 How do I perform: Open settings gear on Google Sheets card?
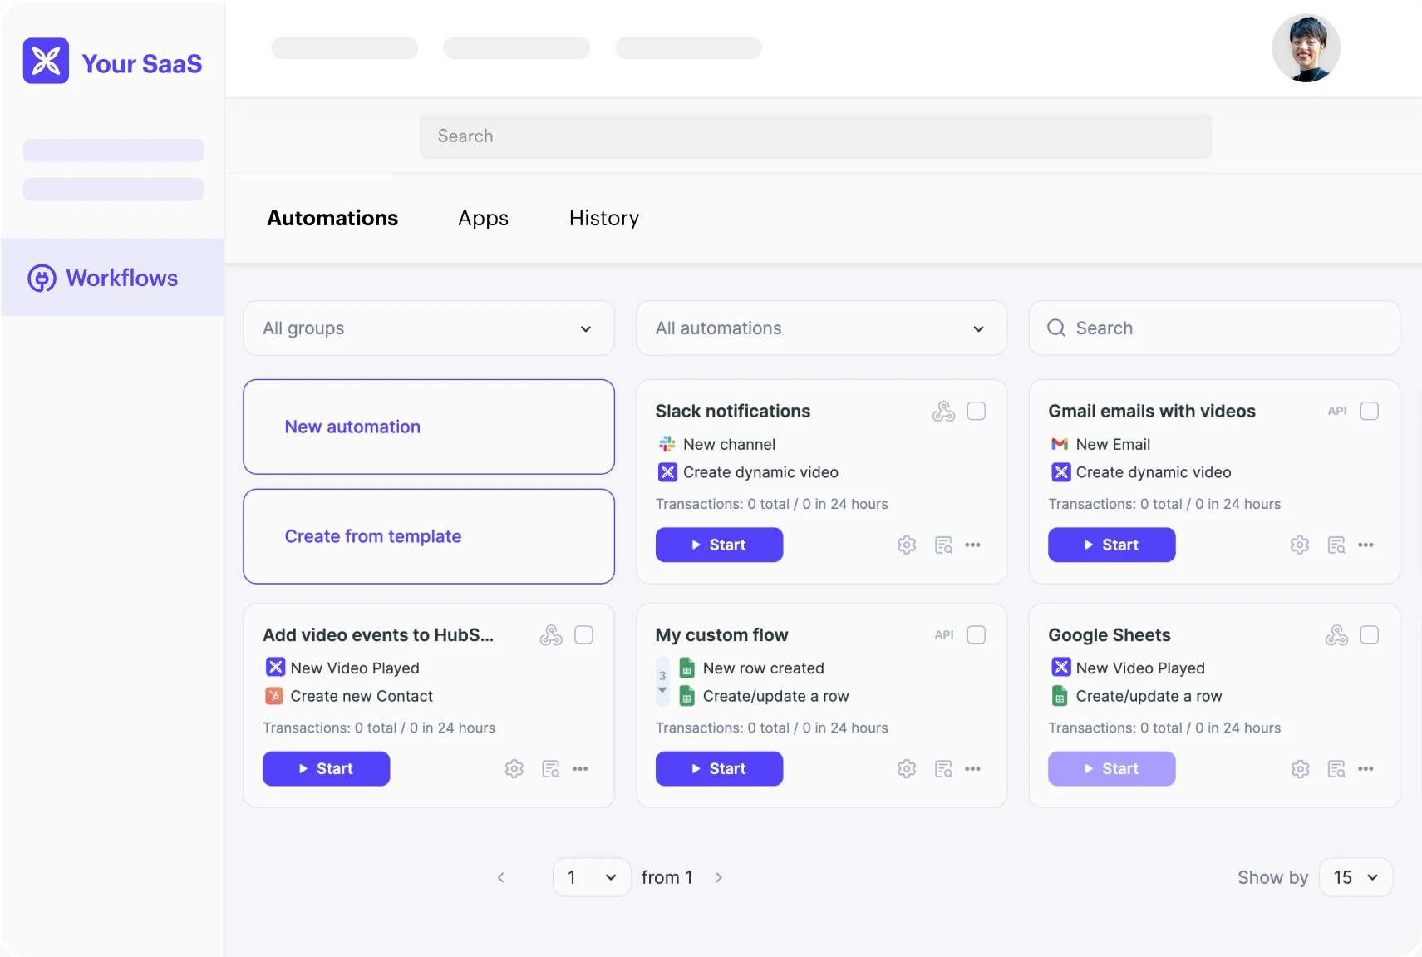click(1300, 769)
